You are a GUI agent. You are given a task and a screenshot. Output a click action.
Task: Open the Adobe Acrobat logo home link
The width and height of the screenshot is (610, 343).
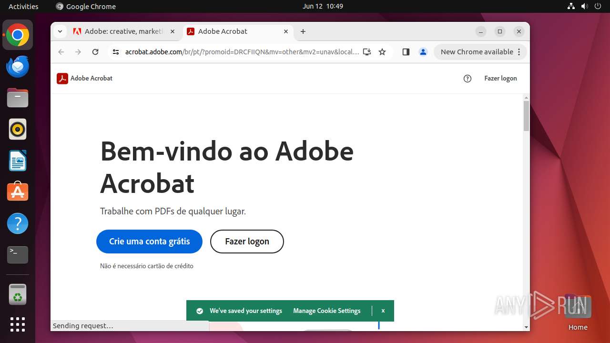tap(84, 79)
